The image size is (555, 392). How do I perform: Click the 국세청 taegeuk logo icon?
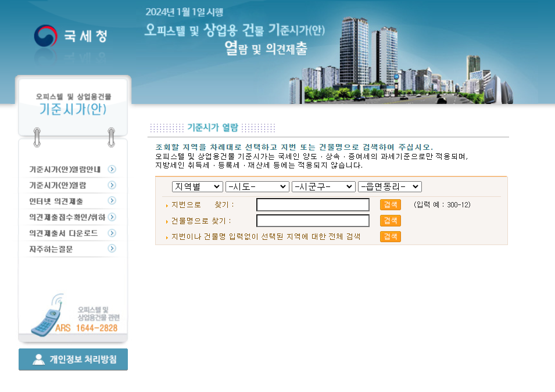[45, 34]
